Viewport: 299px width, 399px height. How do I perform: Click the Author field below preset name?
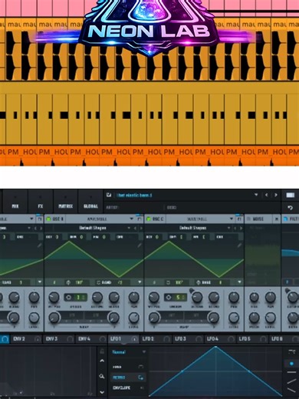[x=133, y=207]
